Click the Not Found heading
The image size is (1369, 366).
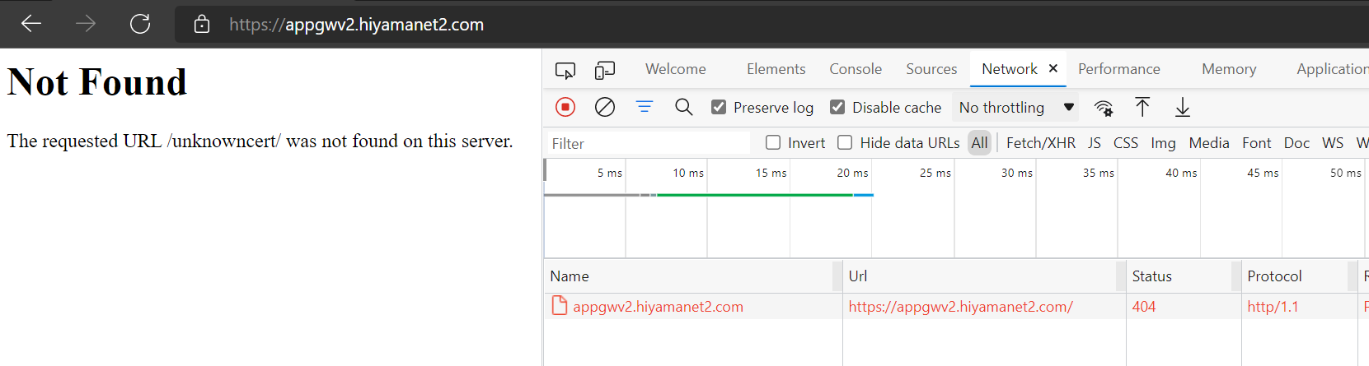(x=97, y=82)
